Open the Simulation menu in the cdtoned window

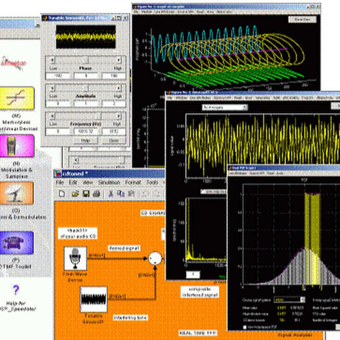pyautogui.click(x=109, y=182)
